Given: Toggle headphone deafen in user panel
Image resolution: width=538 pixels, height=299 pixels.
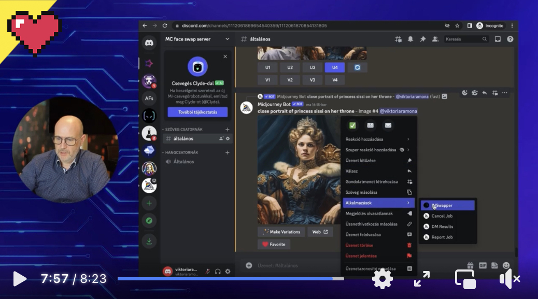Looking at the screenshot, I should [218, 271].
